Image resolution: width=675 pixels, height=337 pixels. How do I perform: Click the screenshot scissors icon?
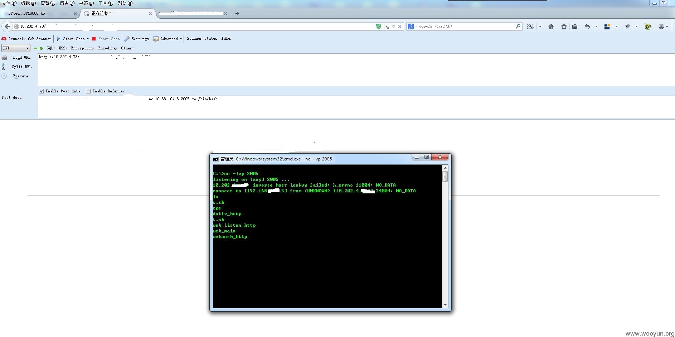(x=530, y=27)
